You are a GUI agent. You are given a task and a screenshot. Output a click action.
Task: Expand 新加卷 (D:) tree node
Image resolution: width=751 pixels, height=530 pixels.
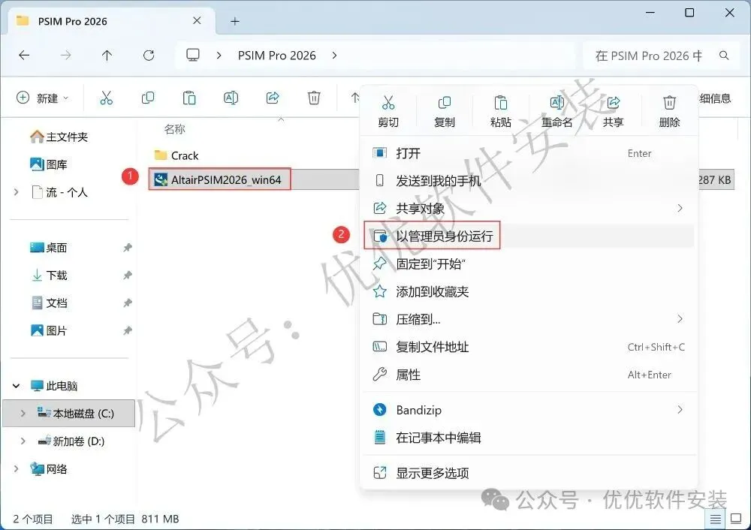(23, 441)
